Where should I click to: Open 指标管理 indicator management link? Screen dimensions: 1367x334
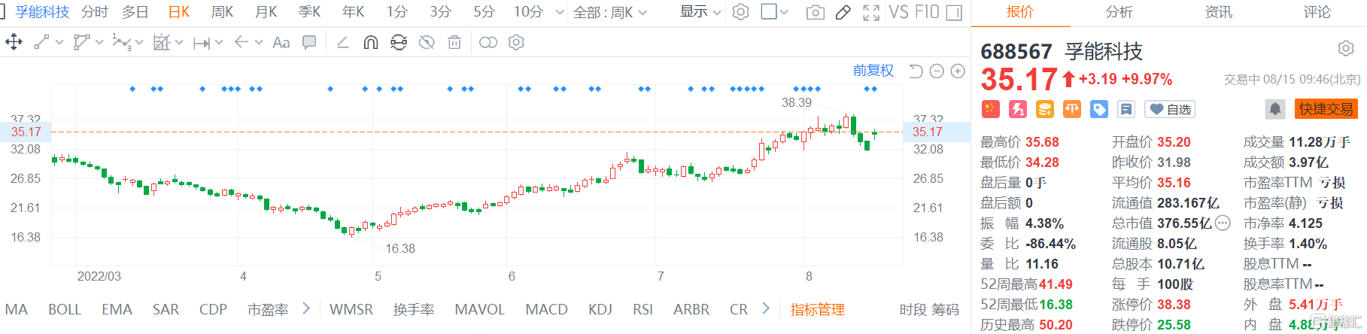pyautogui.click(x=817, y=309)
